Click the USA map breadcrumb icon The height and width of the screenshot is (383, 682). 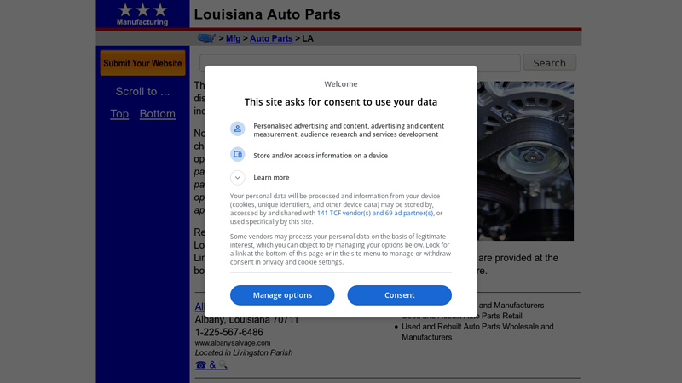tap(206, 38)
